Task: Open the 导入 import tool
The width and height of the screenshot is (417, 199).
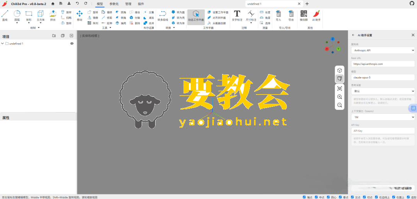Action: point(278,16)
